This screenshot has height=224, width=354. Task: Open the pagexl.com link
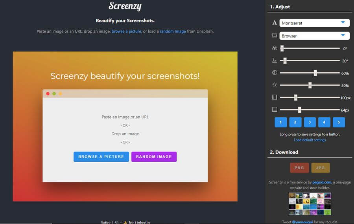322,182
